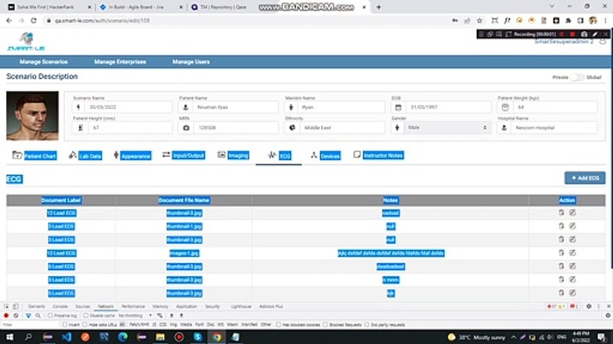Open Visual Studio Code from taskbar
Image resolution: width=613 pixels, height=344 pixels.
coord(67,337)
